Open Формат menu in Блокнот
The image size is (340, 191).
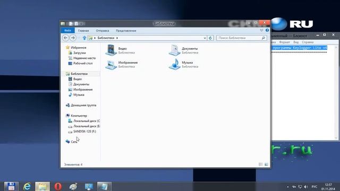click(x=284, y=42)
